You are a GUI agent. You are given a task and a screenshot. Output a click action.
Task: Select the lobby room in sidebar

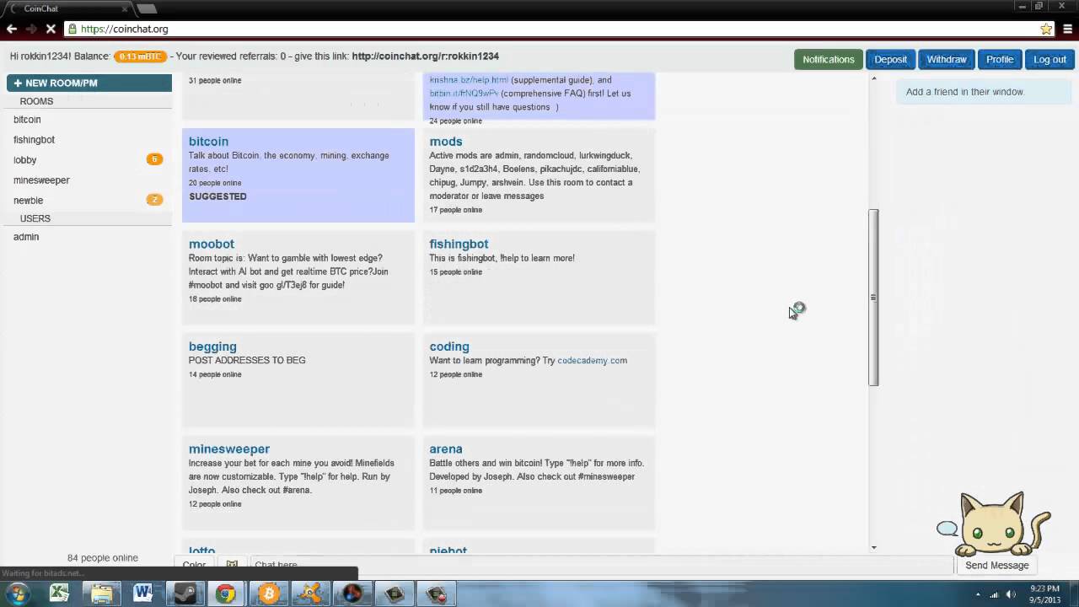[24, 160]
